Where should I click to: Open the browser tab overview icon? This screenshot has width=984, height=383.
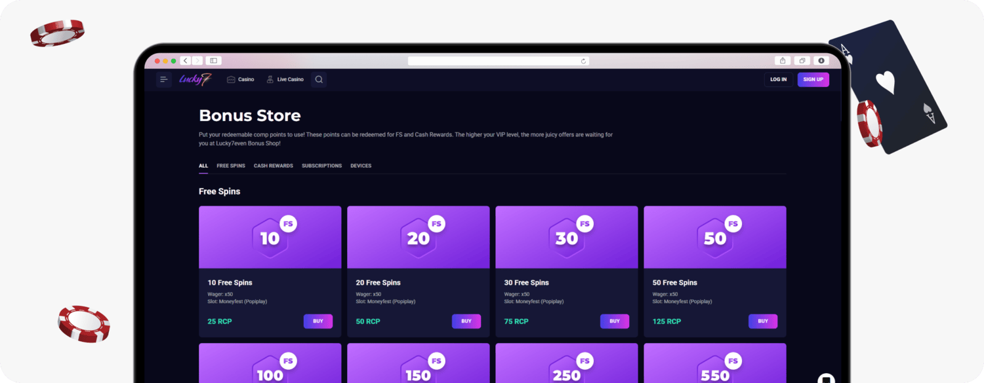coord(802,61)
